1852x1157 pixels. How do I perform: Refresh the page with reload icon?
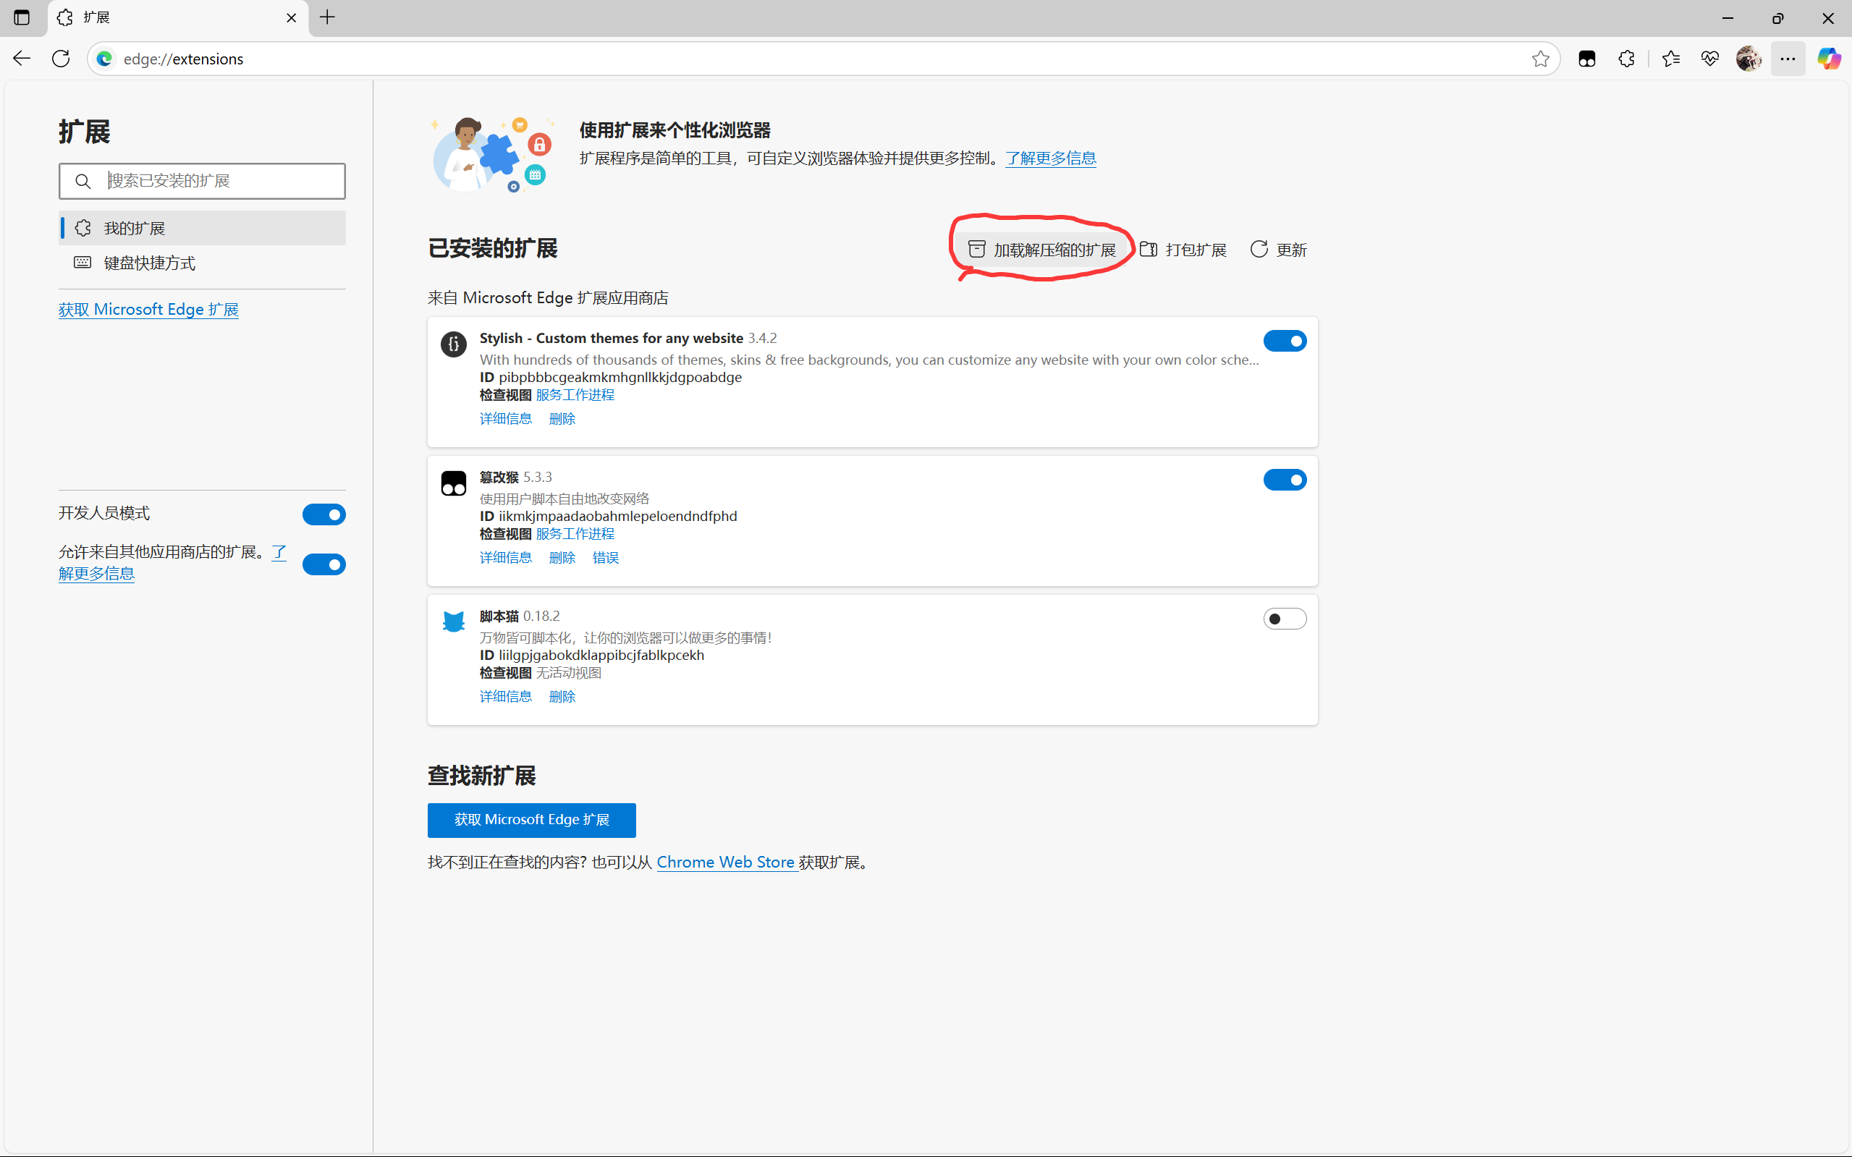[62, 59]
